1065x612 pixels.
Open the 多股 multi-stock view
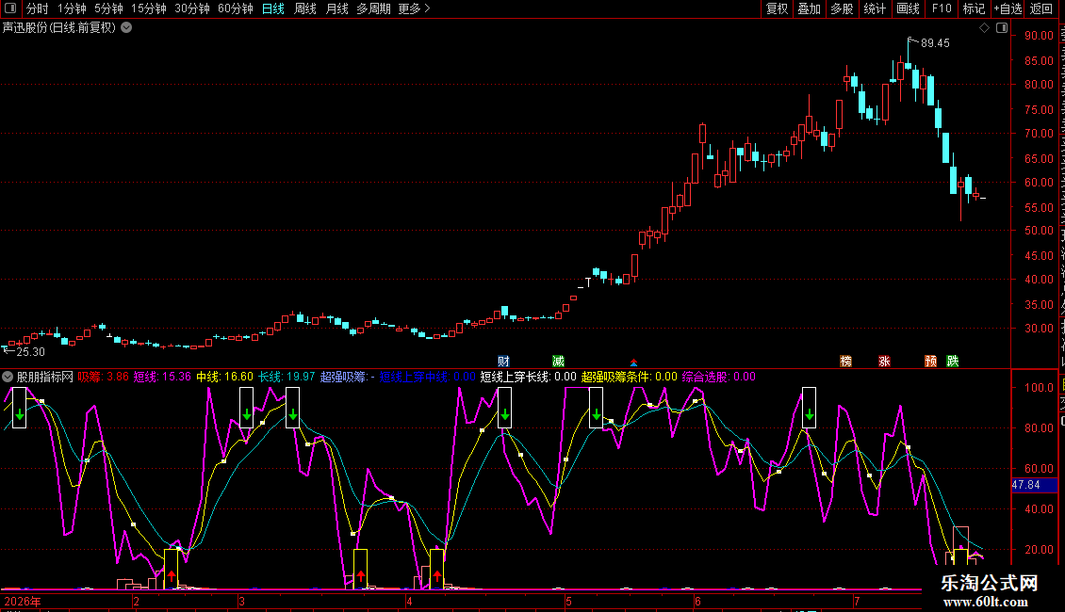[842, 8]
